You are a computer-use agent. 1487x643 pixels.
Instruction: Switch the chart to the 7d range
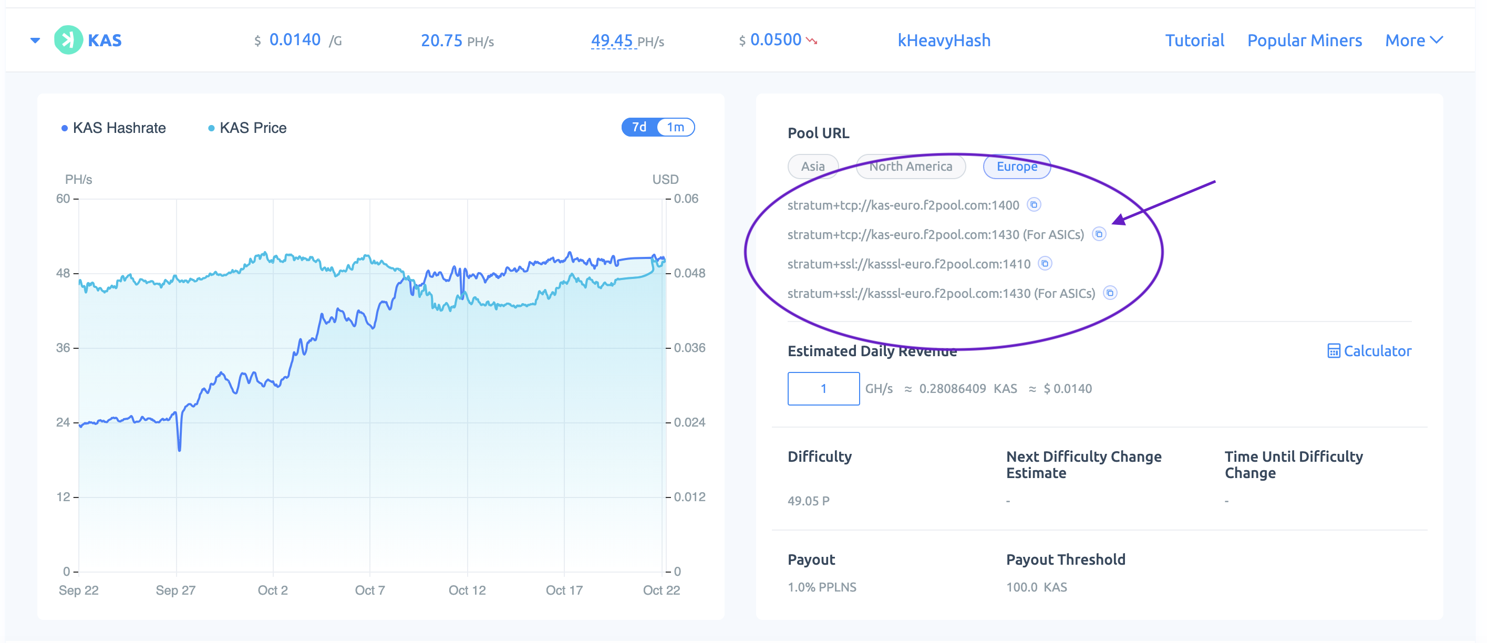639,127
